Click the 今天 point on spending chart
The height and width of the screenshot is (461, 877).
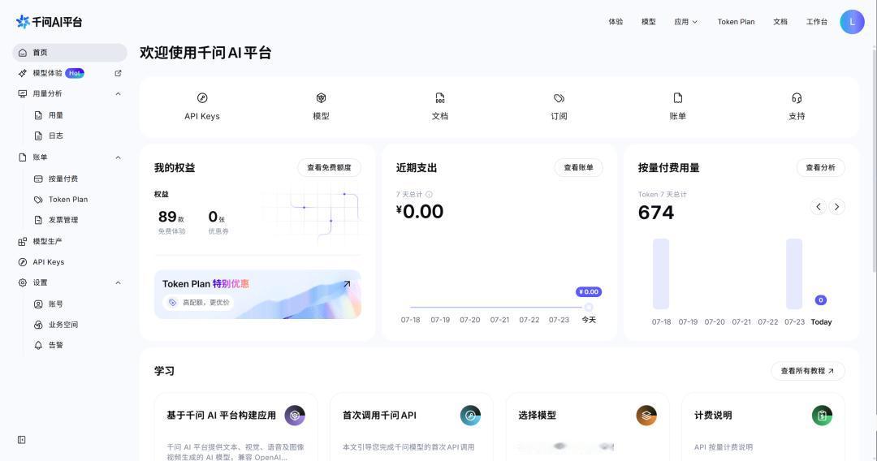[589, 307]
